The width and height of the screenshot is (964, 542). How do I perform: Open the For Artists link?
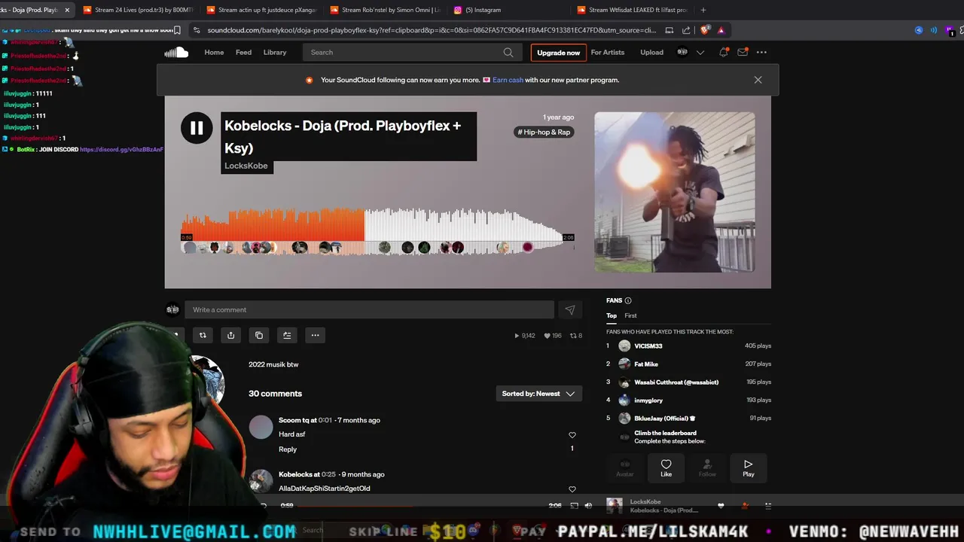coord(608,52)
